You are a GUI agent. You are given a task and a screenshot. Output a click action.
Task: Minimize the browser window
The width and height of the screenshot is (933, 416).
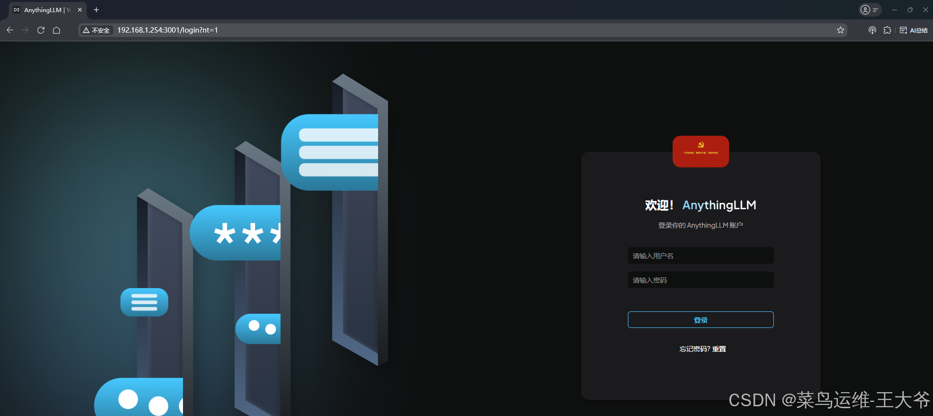[895, 10]
